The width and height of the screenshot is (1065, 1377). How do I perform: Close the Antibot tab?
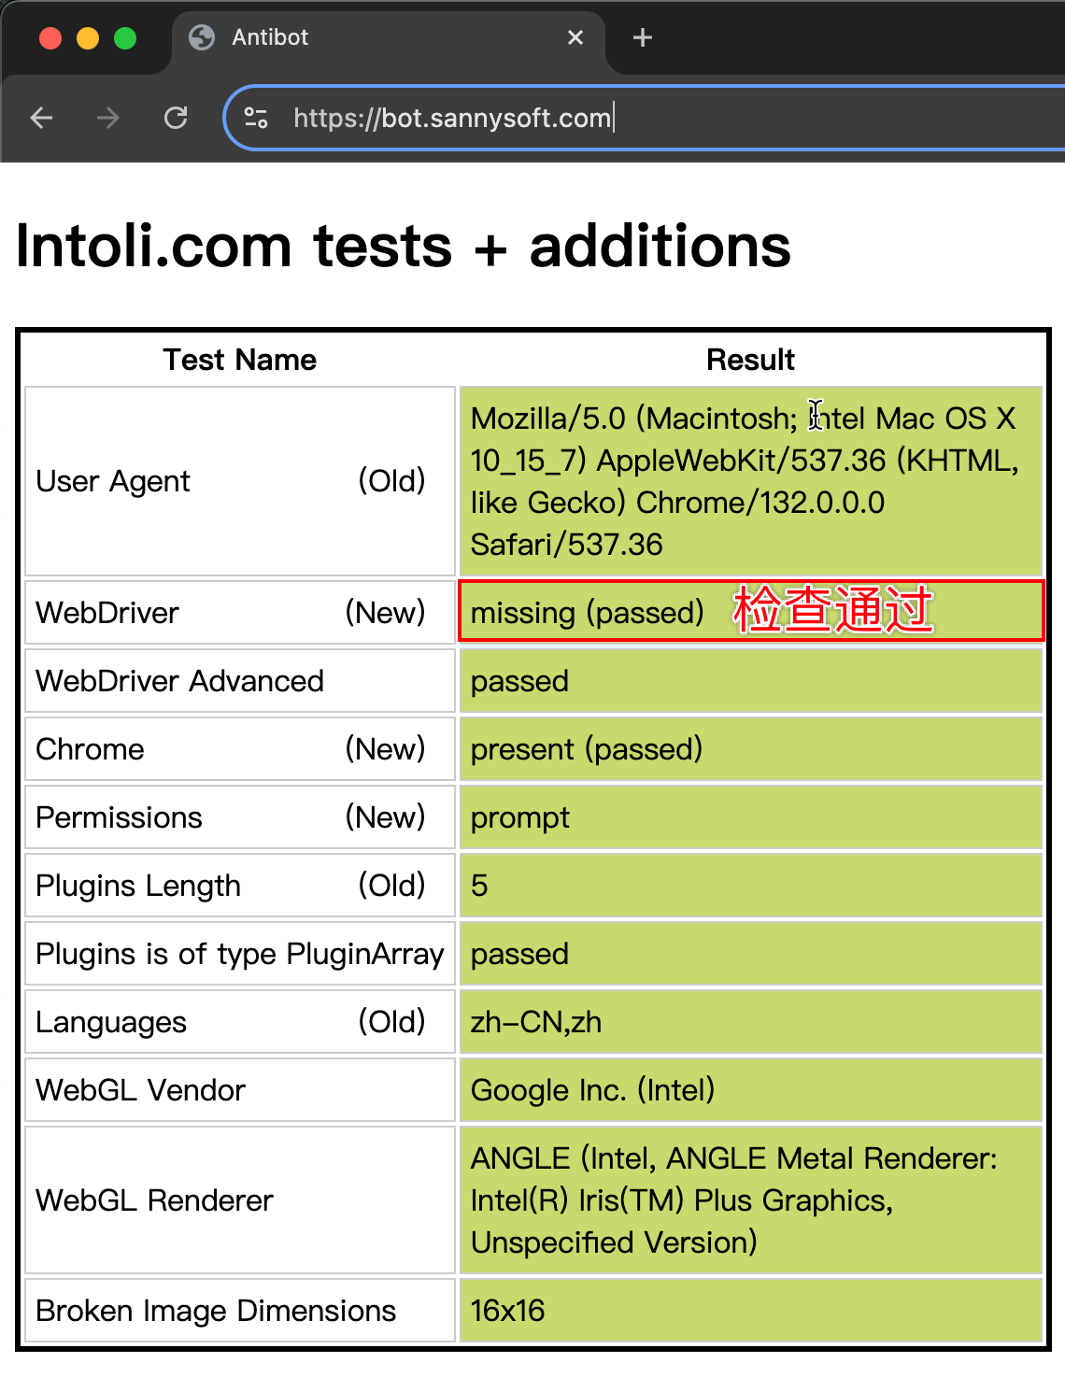coord(575,37)
